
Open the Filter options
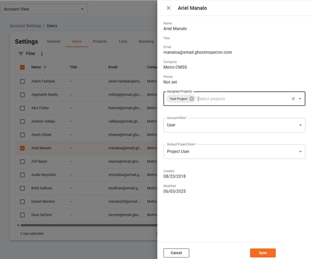pos(27,53)
